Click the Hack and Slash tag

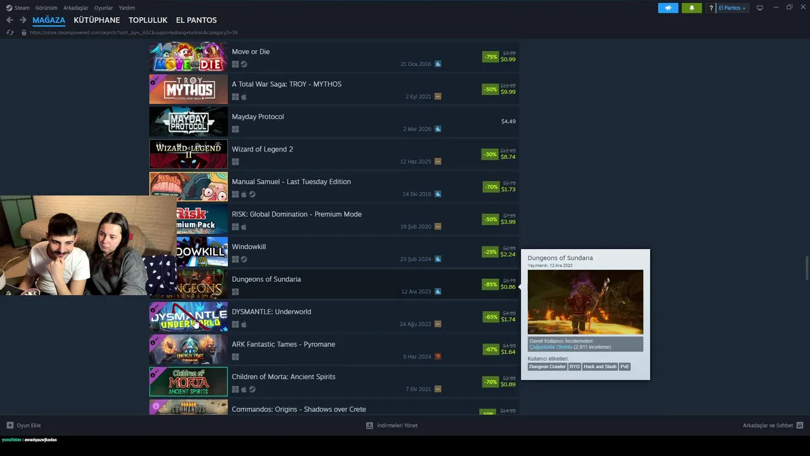(600, 367)
